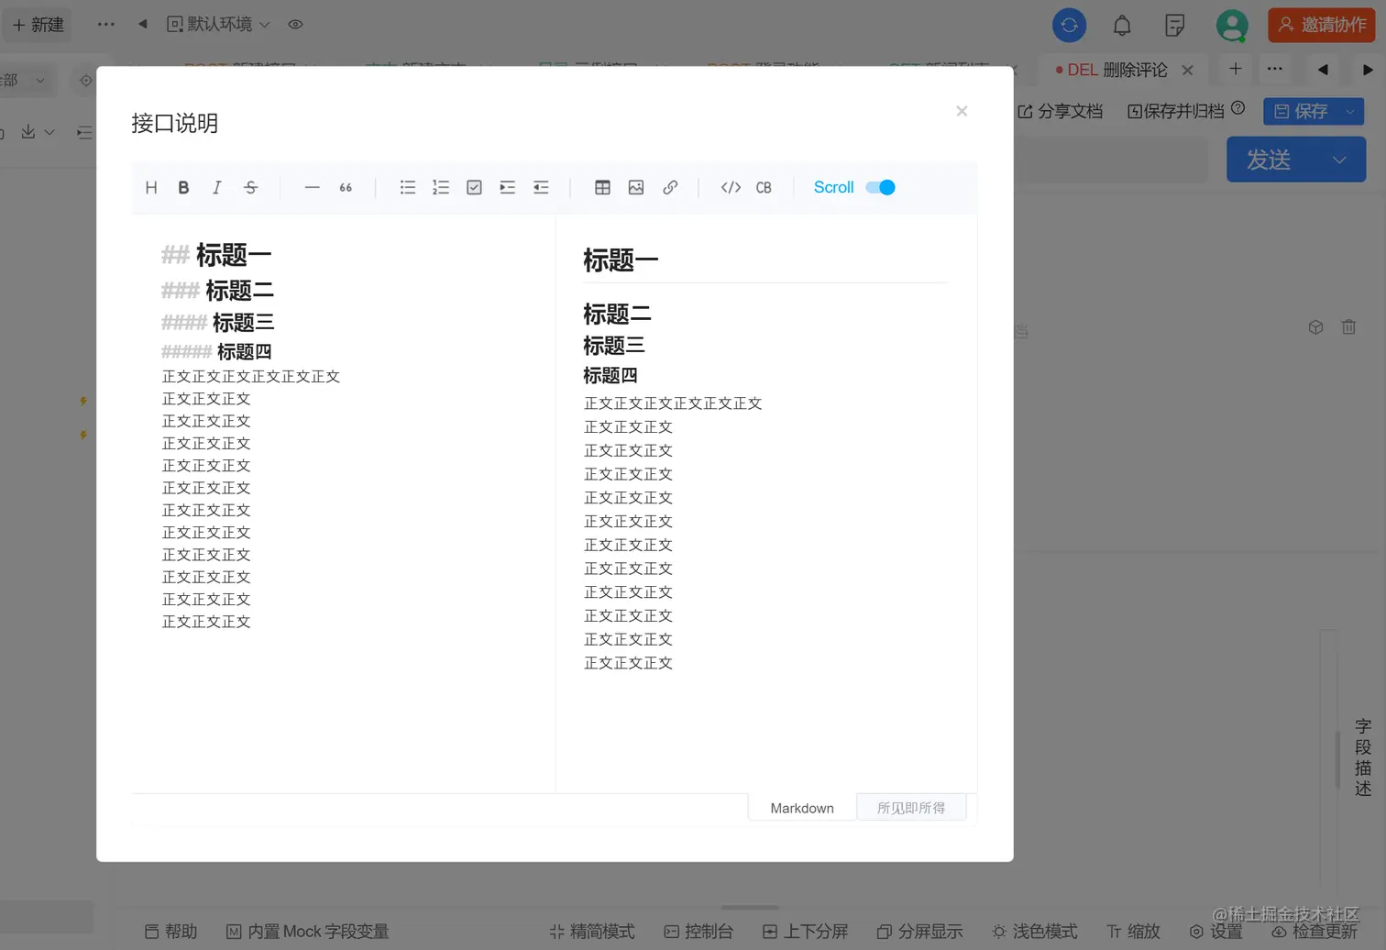Screen dimensions: 1386x950
Task: Open the 缩放 zoom option
Action: pos(1133,931)
